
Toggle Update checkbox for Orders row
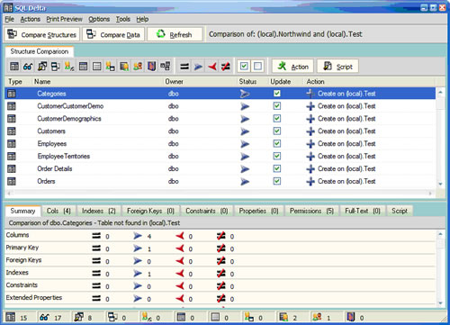(277, 181)
